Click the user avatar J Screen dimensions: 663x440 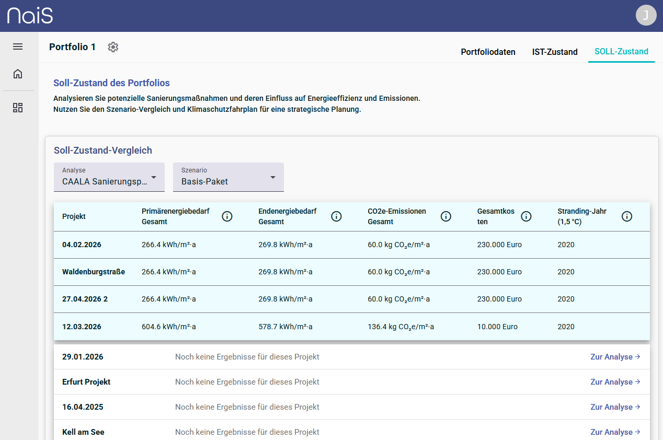point(646,15)
